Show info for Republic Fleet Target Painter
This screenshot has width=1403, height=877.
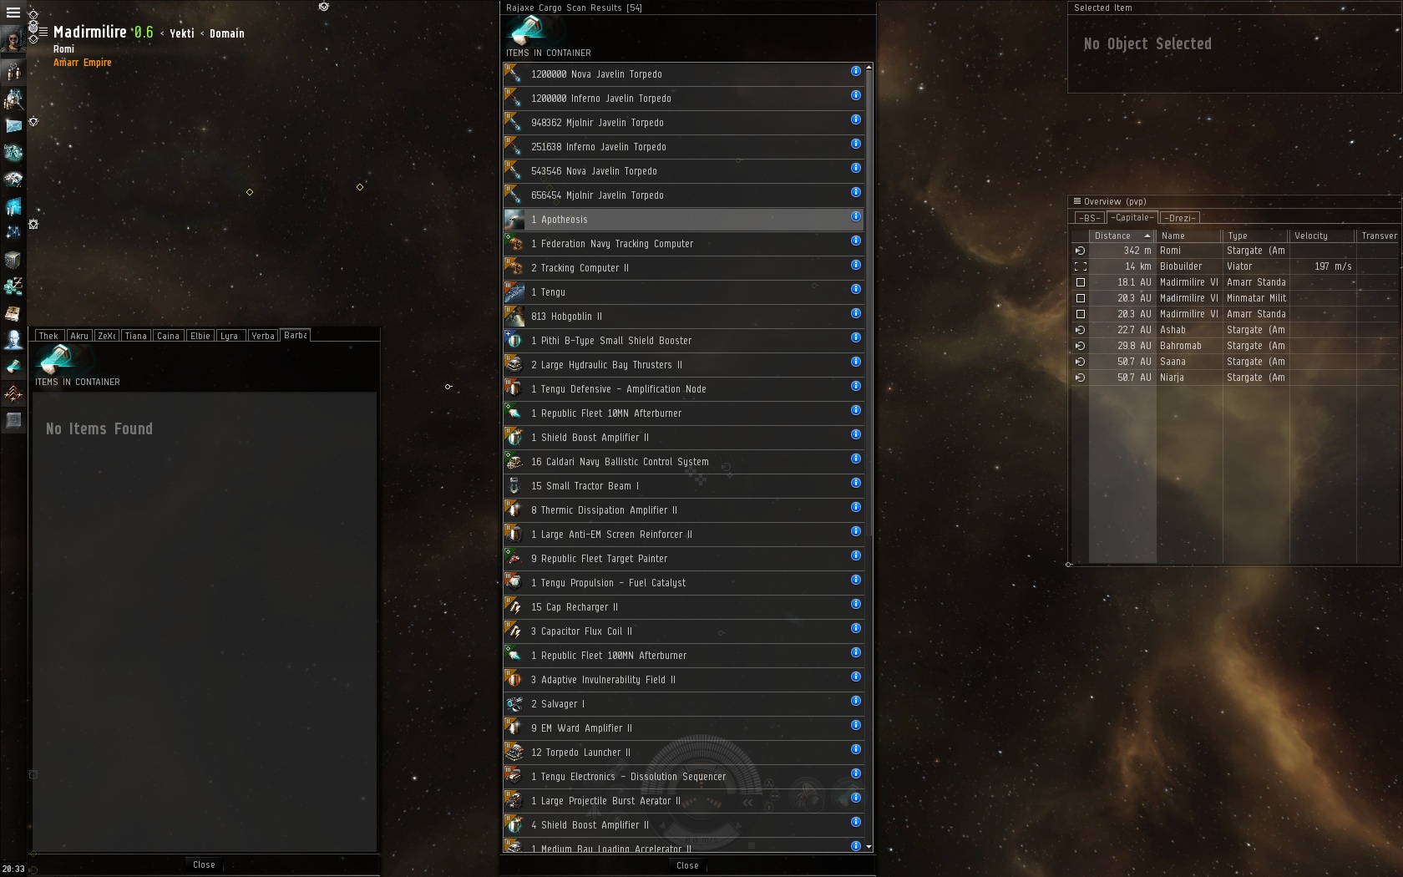[x=856, y=555]
